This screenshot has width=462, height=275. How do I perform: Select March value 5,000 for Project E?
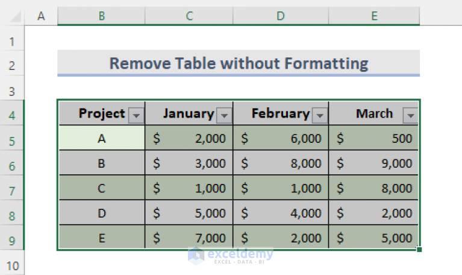[x=373, y=238]
